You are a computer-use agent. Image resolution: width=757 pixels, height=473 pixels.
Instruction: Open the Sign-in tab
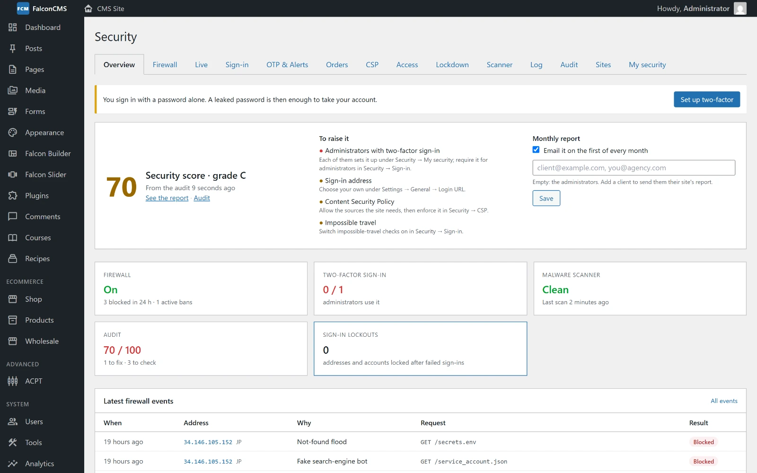[237, 65]
